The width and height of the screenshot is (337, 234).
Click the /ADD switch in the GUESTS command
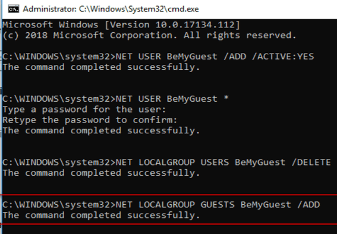coord(308,204)
